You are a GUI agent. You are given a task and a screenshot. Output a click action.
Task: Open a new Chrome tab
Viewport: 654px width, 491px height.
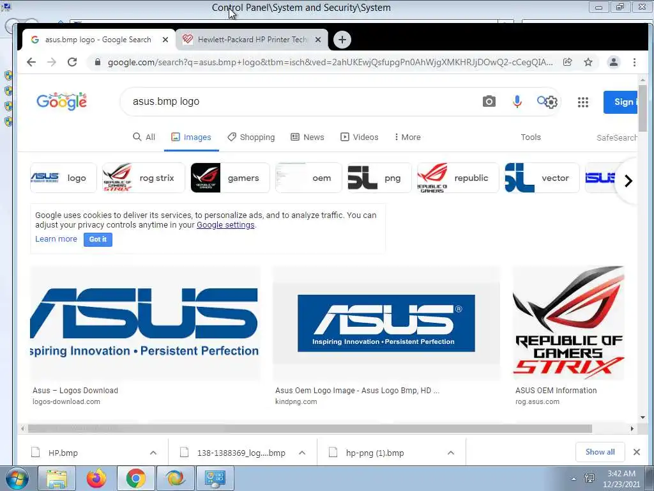[x=342, y=40]
